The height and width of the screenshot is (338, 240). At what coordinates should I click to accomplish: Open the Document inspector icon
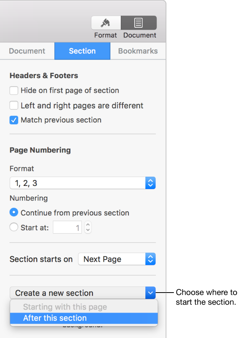coord(139,23)
